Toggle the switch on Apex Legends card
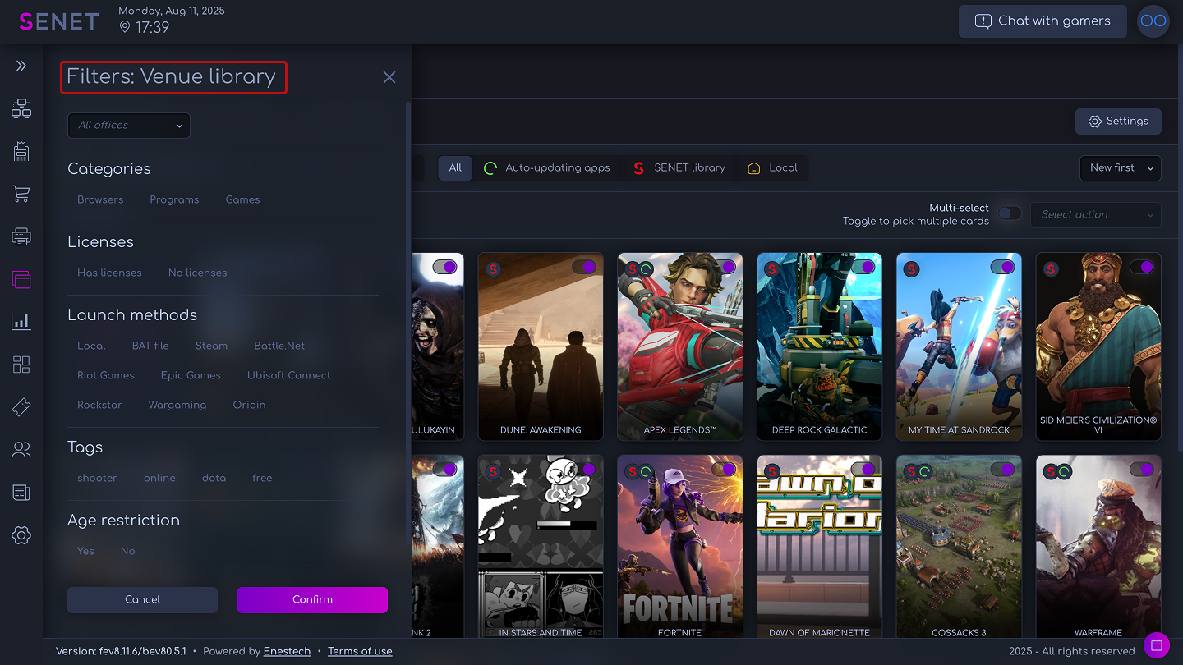The image size is (1183, 665). click(724, 267)
